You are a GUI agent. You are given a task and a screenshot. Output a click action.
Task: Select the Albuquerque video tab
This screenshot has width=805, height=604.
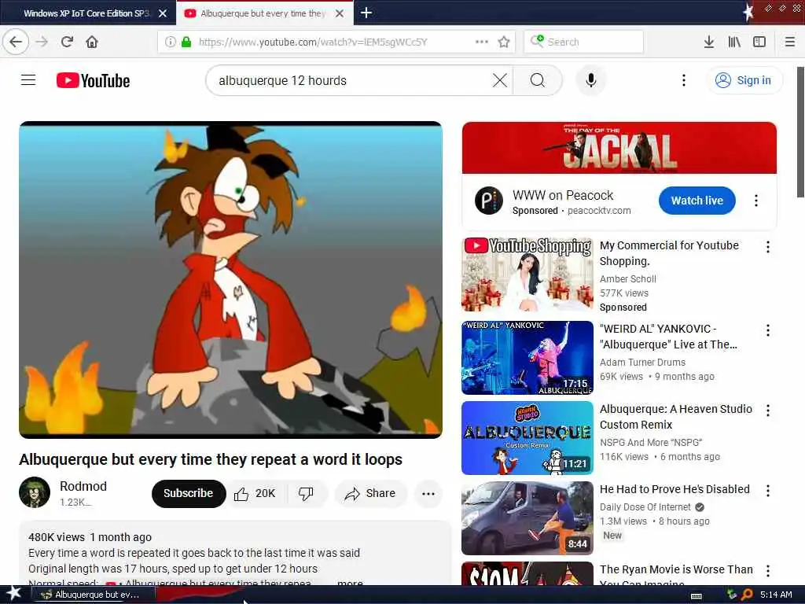263,13
